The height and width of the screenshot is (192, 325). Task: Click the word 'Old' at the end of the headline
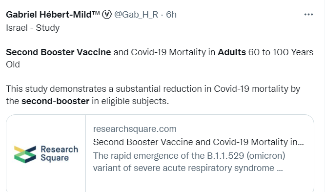[13, 64]
